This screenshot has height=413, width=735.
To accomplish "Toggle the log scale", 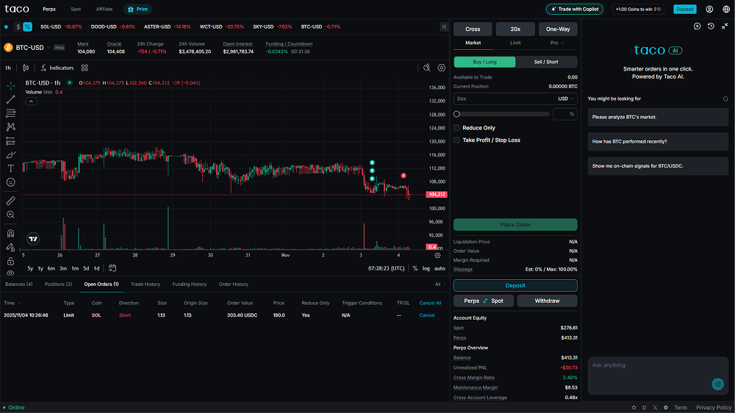I will coord(426,269).
